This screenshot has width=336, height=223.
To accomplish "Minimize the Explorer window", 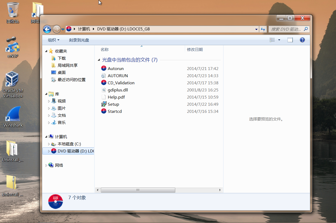I will [x=281, y=18].
